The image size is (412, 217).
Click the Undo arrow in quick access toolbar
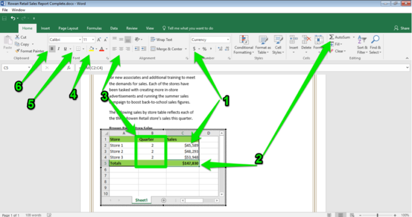13,18
